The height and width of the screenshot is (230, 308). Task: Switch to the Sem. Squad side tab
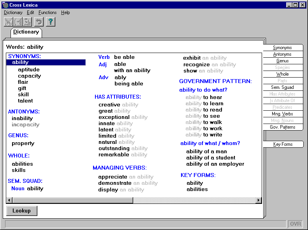282,87
